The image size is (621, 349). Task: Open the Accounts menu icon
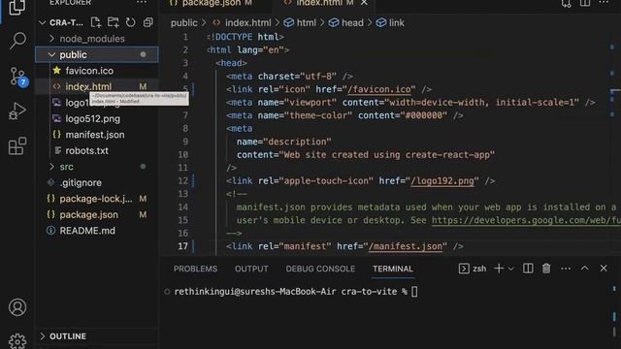pos(17,307)
